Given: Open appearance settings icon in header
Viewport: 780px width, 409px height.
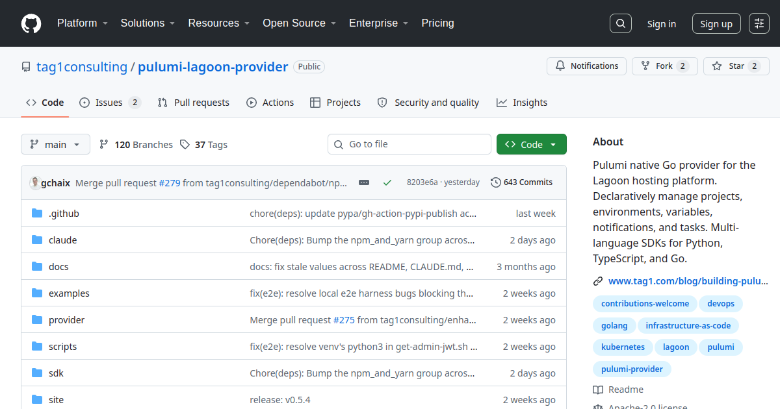Looking at the screenshot, I should click(x=759, y=23).
